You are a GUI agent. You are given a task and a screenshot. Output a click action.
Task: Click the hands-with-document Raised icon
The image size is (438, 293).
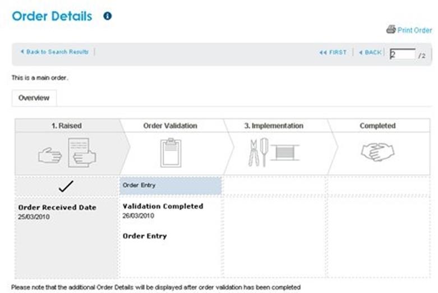pyautogui.click(x=67, y=153)
